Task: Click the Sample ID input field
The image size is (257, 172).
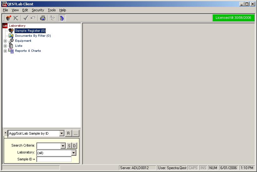Action: tap(54, 159)
